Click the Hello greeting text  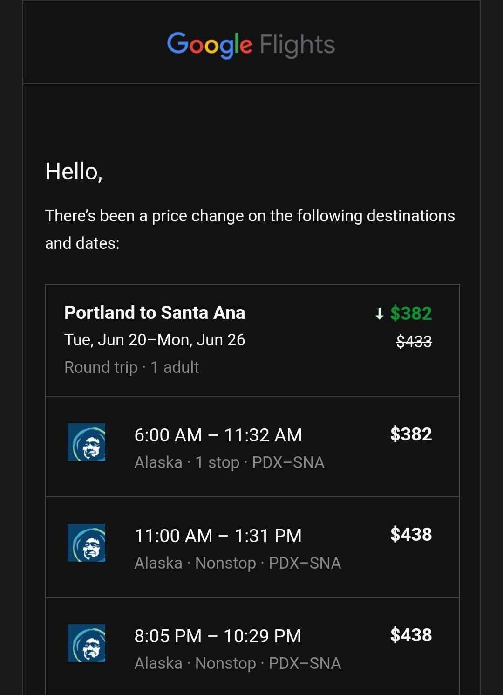pos(74,172)
